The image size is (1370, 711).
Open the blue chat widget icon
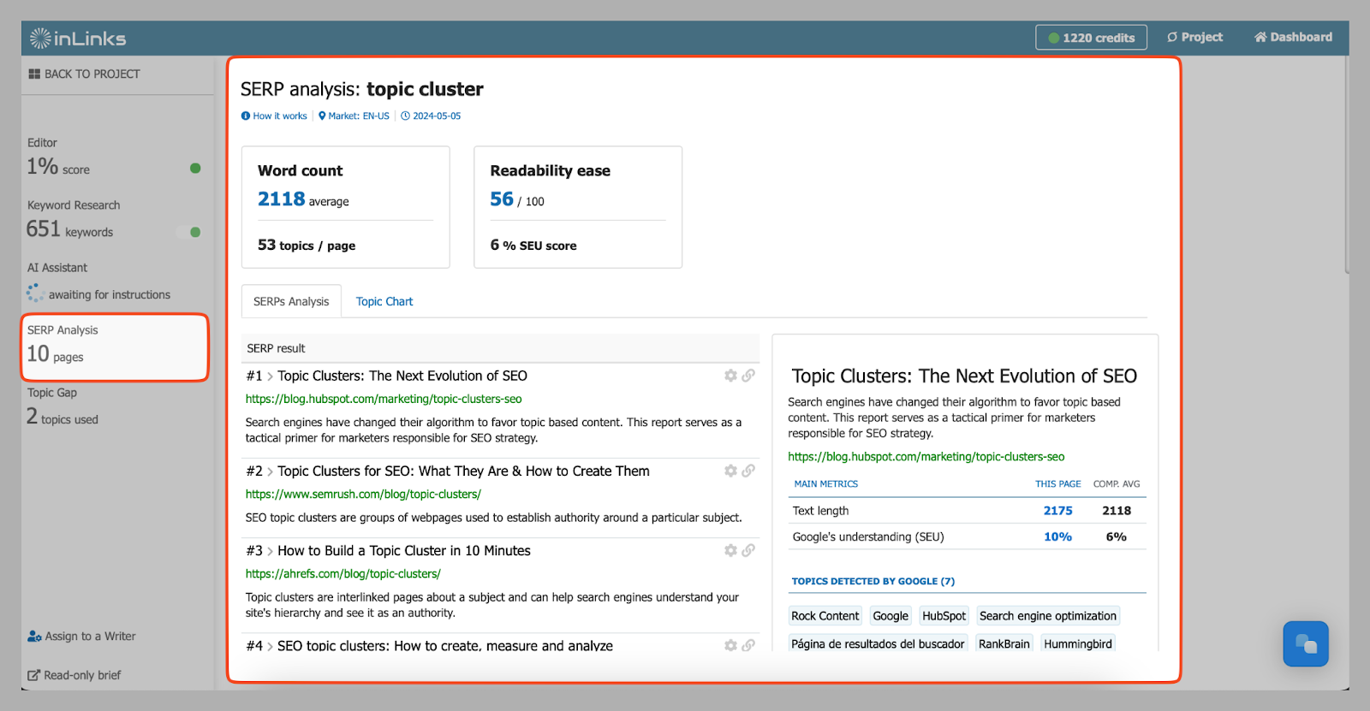click(1306, 643)
